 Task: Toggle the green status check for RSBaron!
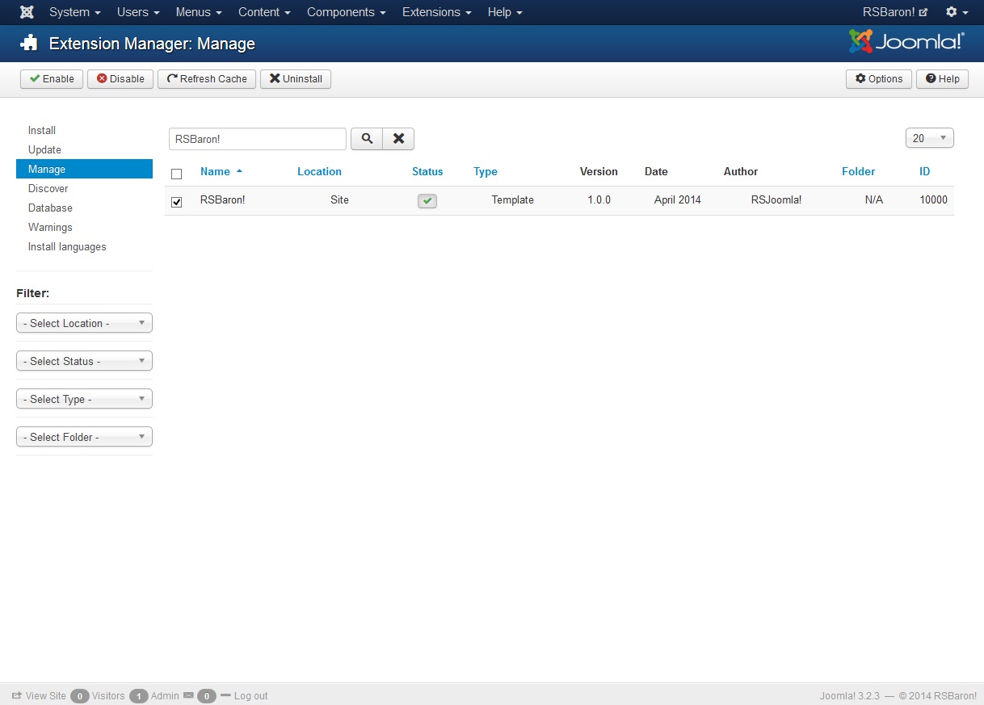click(427, 200)
